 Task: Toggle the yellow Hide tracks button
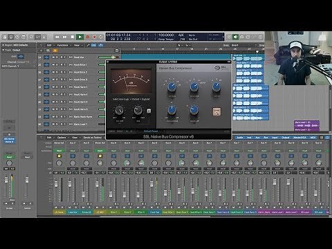point(55,50)
